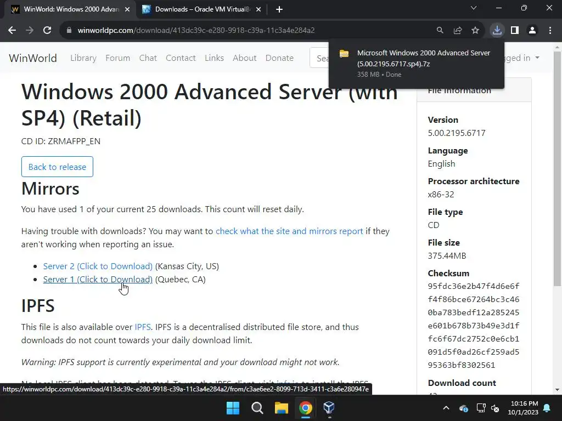Open the Chrome profile avatar
562x421 pixels.
(x=532, y=31)
